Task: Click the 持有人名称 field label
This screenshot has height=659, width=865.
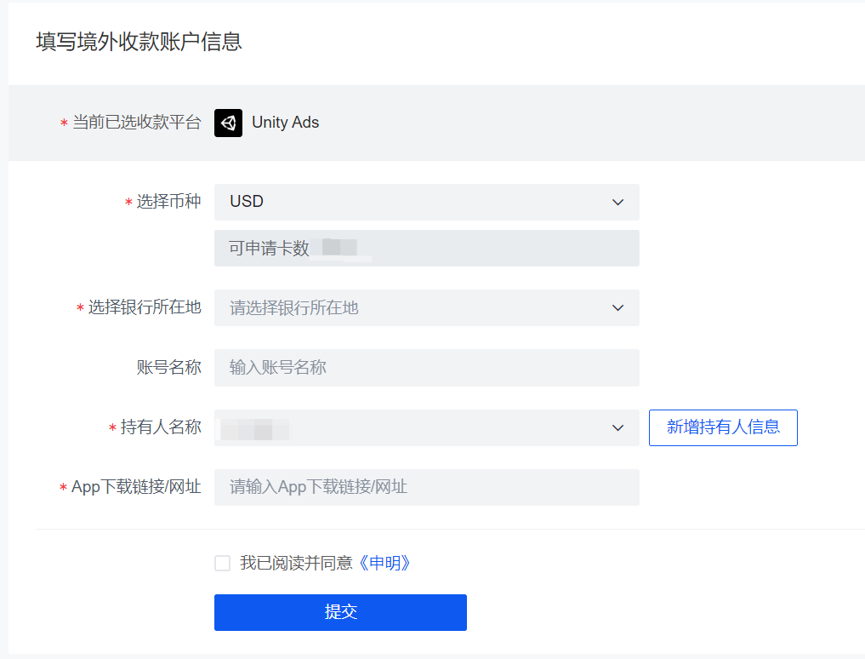Action: click(161, 427)
